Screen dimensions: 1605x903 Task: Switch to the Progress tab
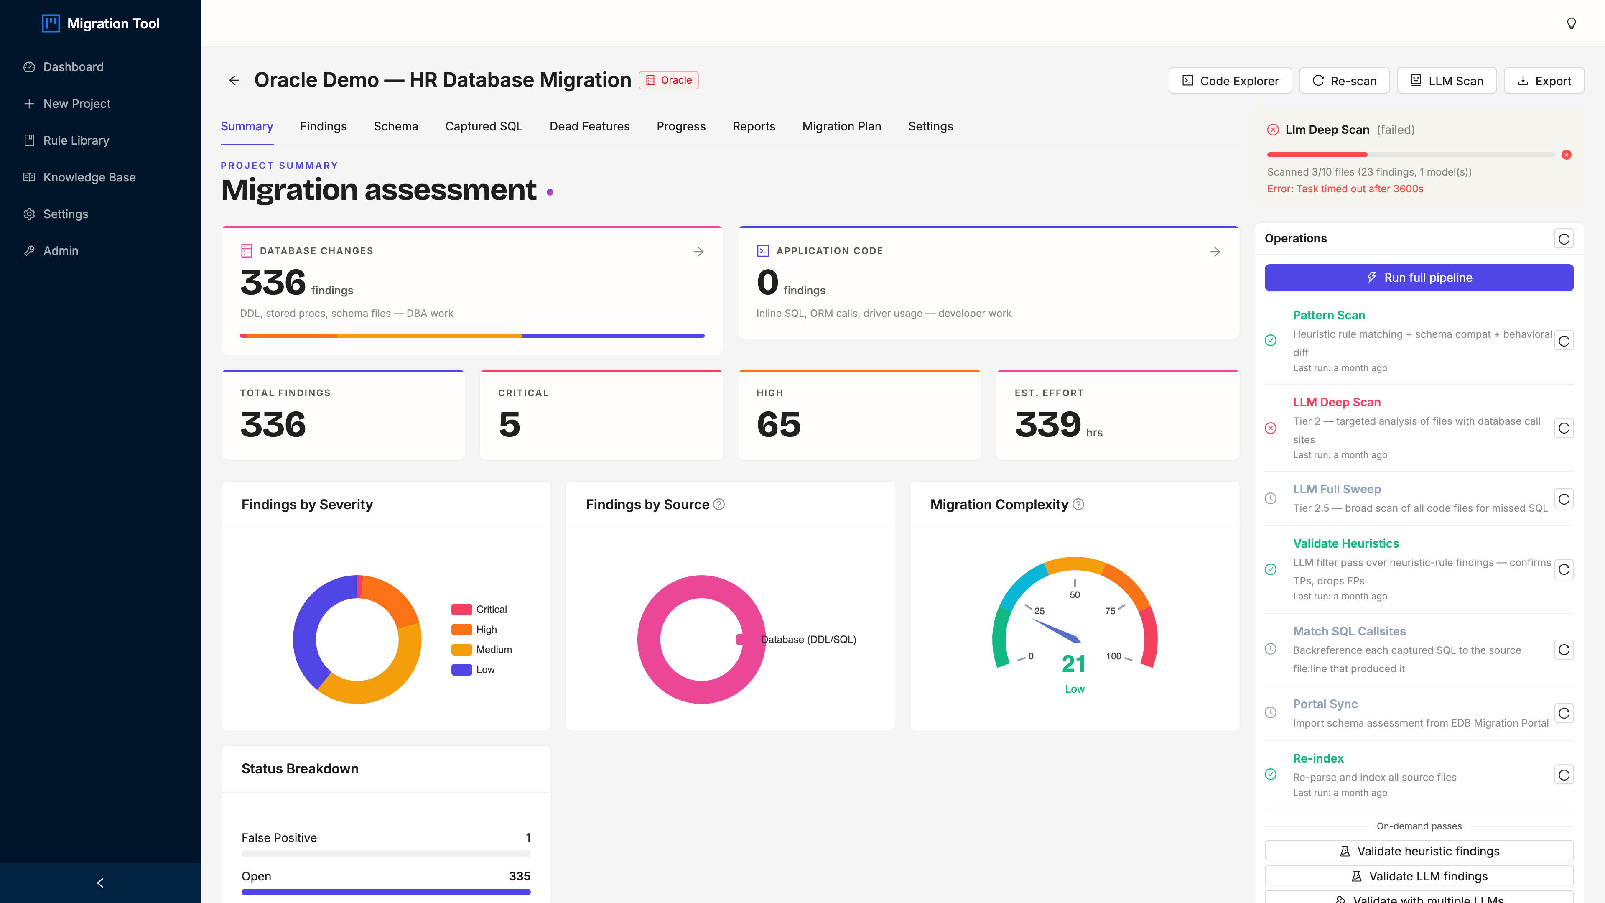point(681,127)
